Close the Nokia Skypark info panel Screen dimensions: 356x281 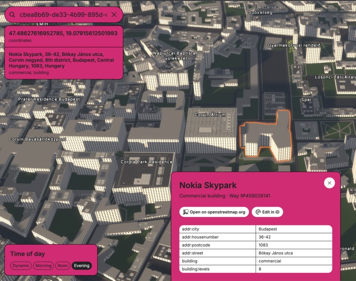tap(329, 183)
